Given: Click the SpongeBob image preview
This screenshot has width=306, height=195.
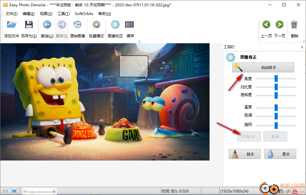Looking at the screenshot, I should (x=105, y=102).
